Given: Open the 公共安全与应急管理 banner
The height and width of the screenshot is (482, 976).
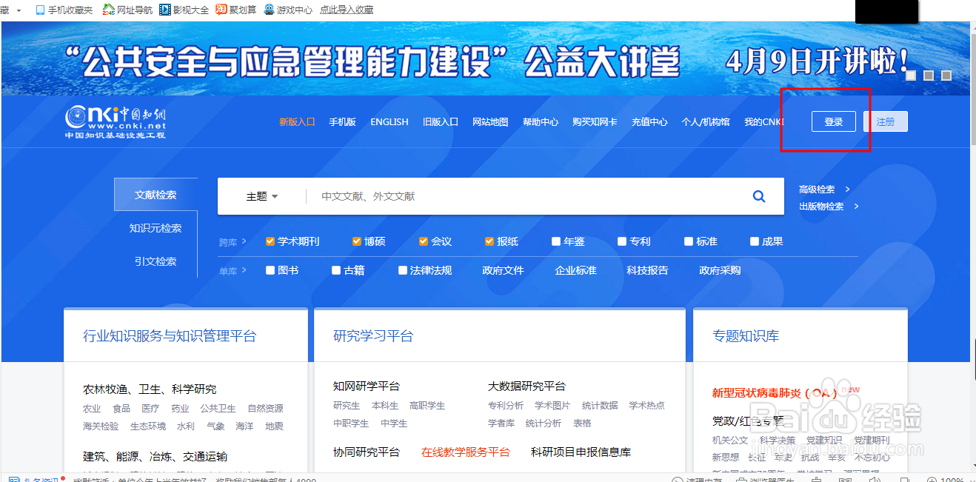Looking at the screenshot, I should click(x=485, y=59).
